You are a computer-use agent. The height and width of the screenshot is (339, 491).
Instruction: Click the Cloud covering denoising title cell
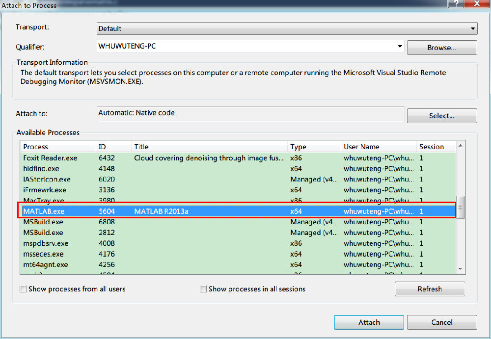pos(209,158)
